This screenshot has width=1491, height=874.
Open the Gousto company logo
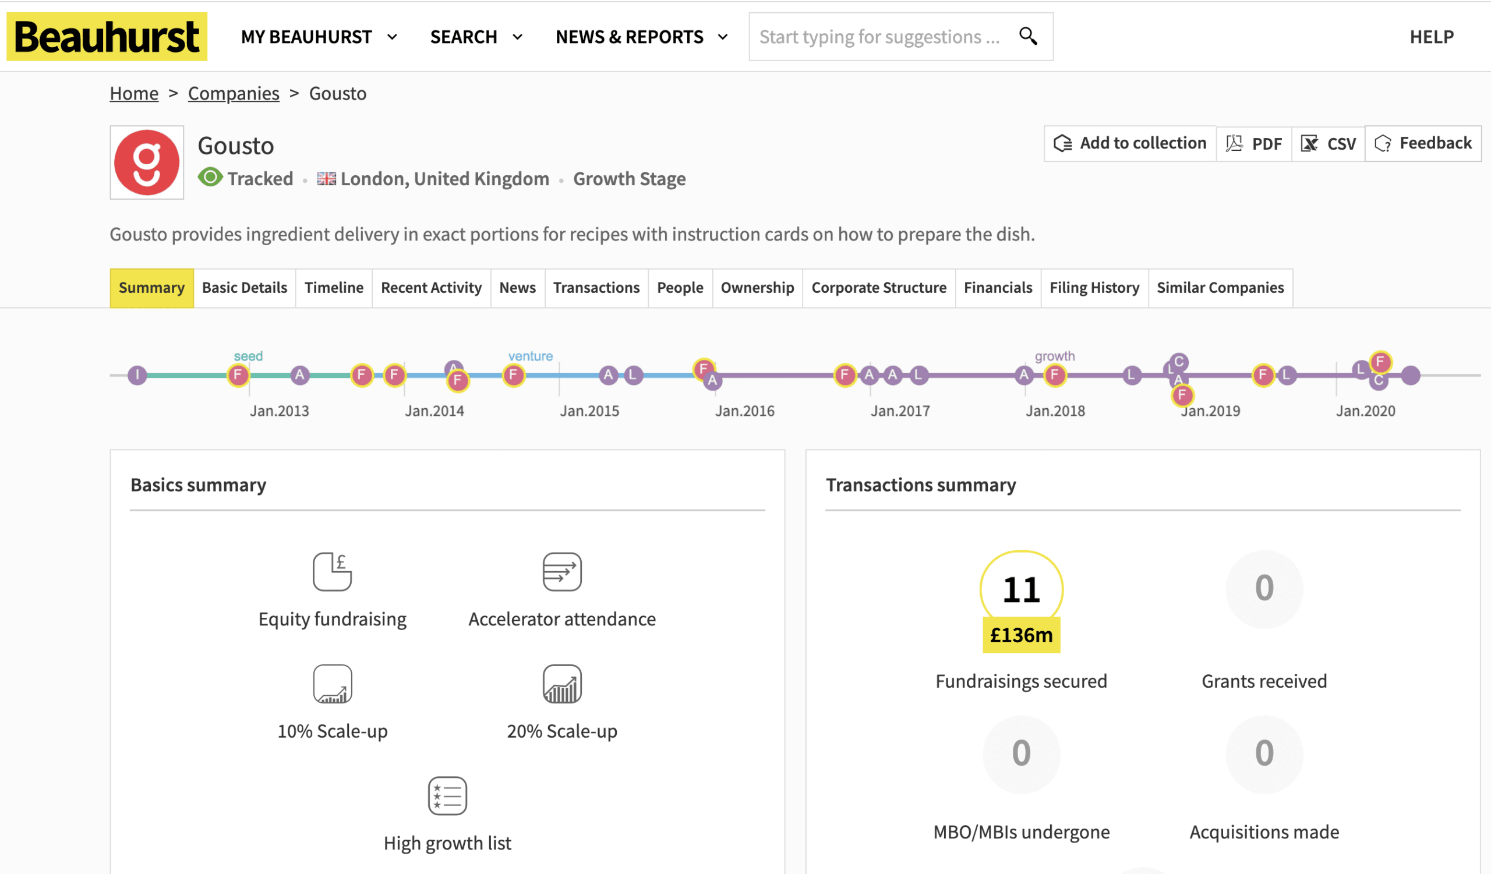(147, 162)
